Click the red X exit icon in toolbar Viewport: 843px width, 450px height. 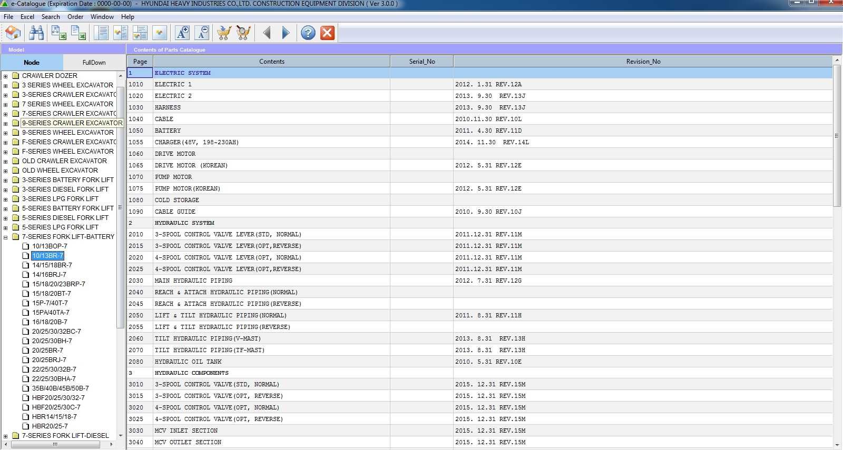click(x=328, y=33)
